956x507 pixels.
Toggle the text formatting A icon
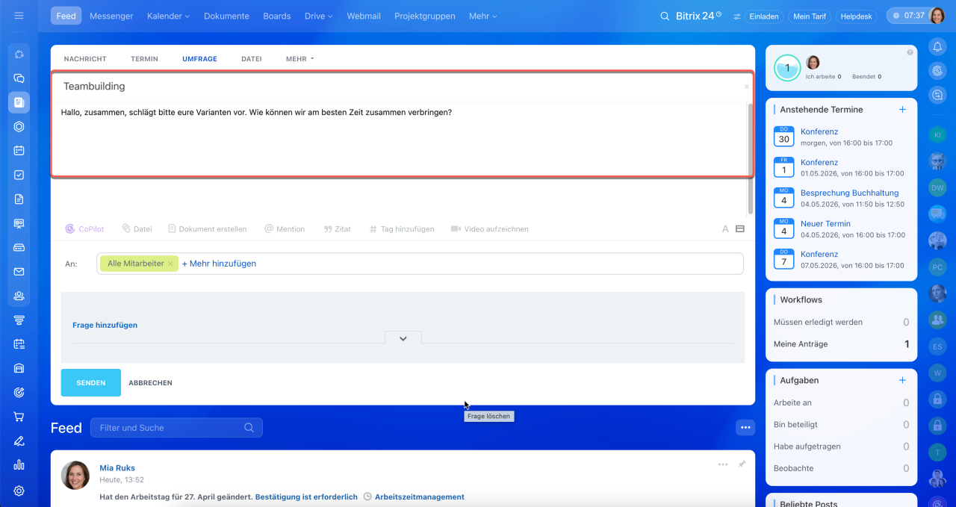[x=725, y=229]
